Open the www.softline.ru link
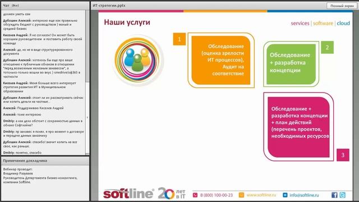359x202 pixels. pos(261,195)
